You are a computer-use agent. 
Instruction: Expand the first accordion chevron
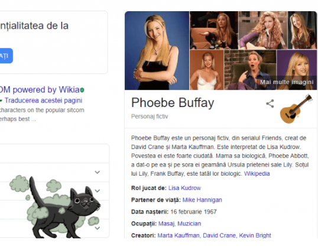point(98,172)
